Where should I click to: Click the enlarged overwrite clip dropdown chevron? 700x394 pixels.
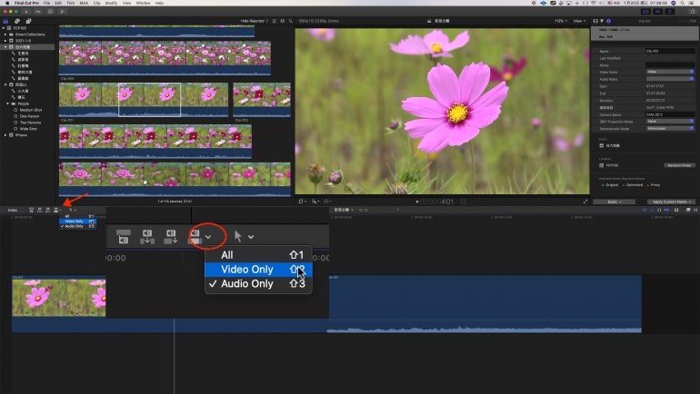[209, 237]
